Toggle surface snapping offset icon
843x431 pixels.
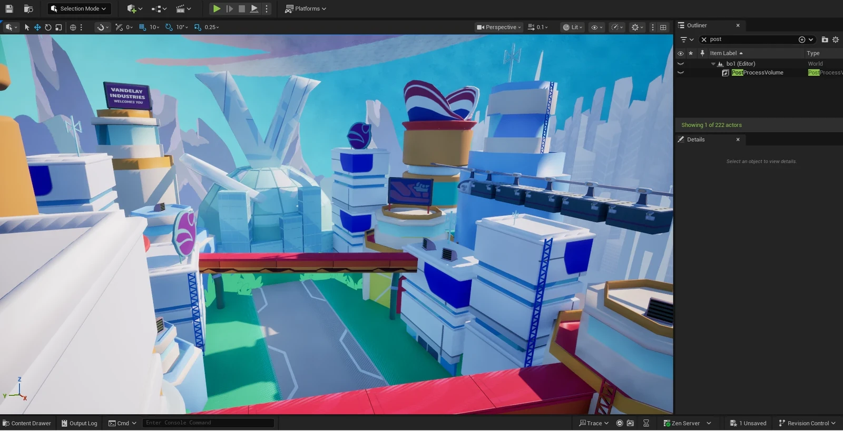point(119,27)
